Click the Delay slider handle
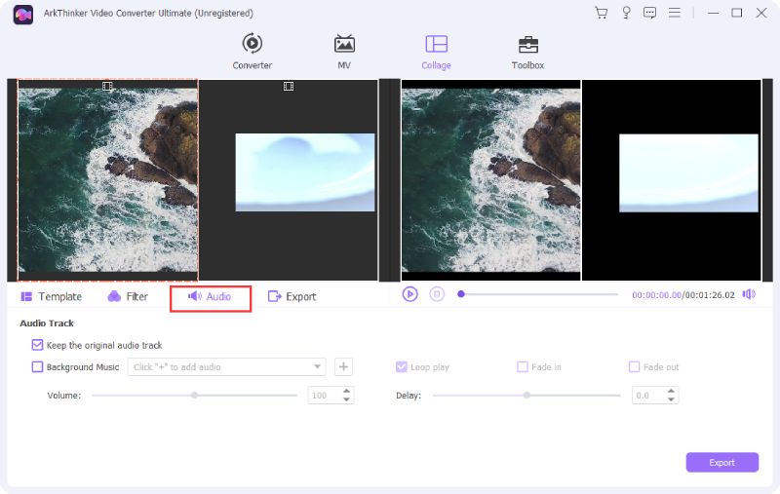This screenshot has width=780, height=494. (x=526, y=395)
